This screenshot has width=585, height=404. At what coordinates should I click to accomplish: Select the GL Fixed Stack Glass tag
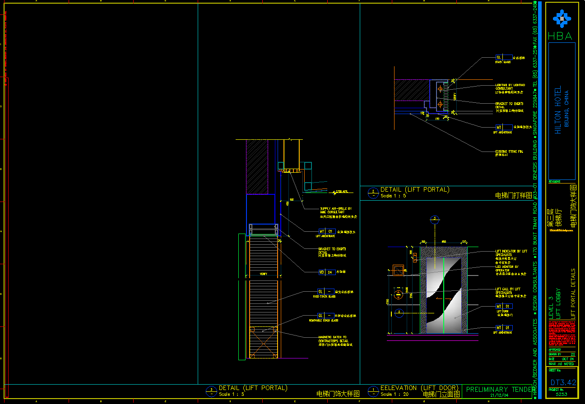pyautogui.click(x=326, y=292)
